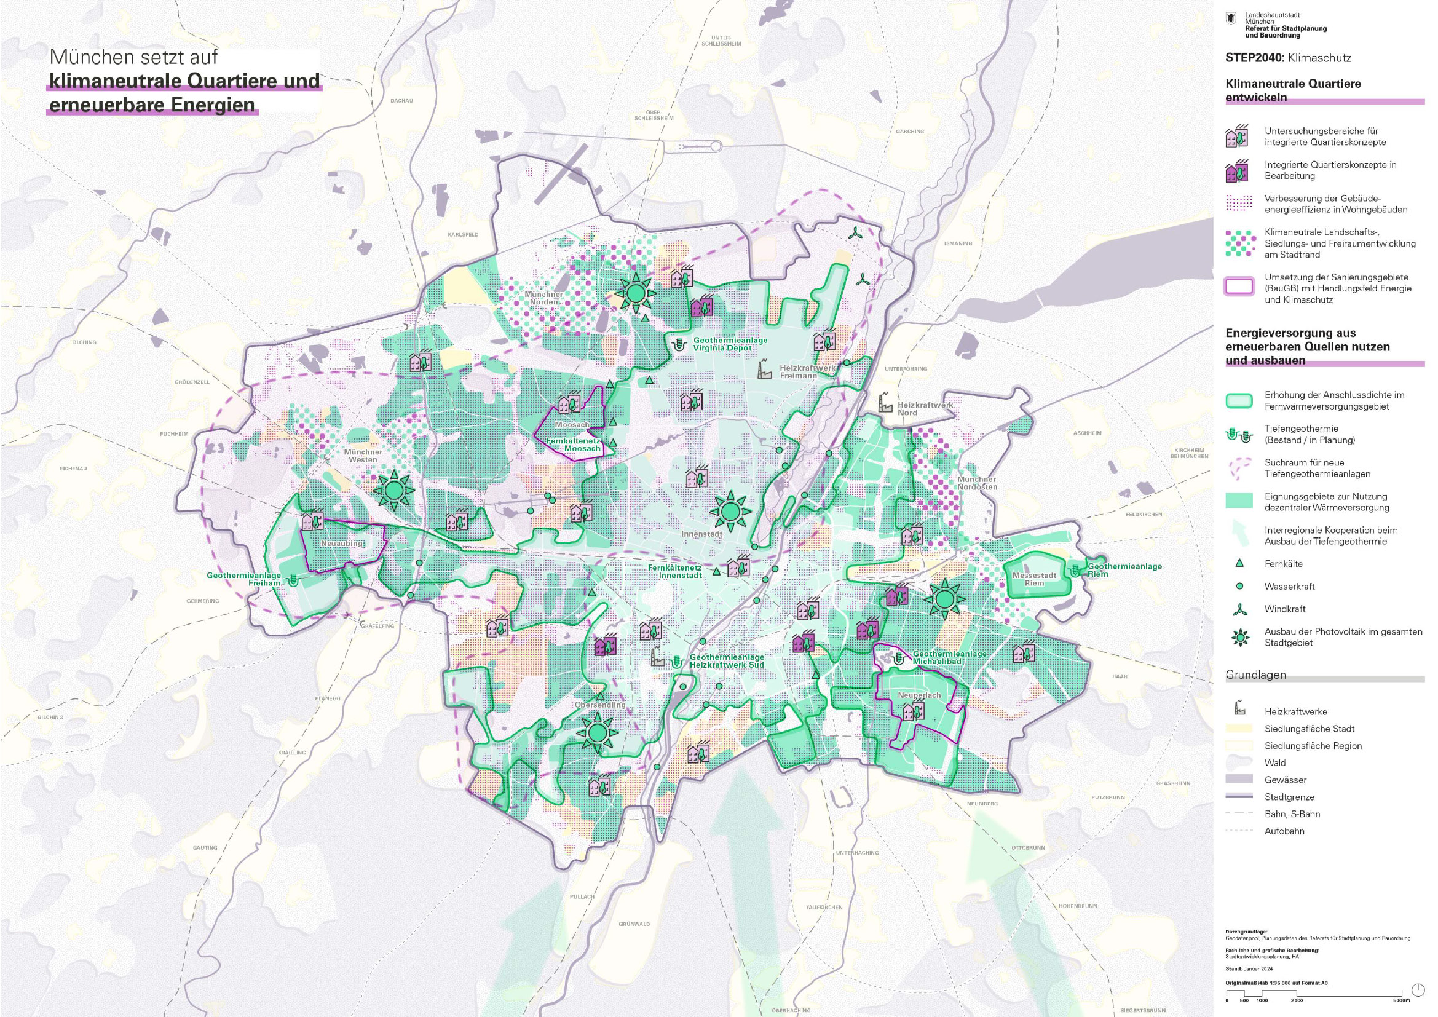Click the Geothermieanlage Michaelibad geothermal icon
The height and width of the screenshot is (1017, 1438).
899,657
